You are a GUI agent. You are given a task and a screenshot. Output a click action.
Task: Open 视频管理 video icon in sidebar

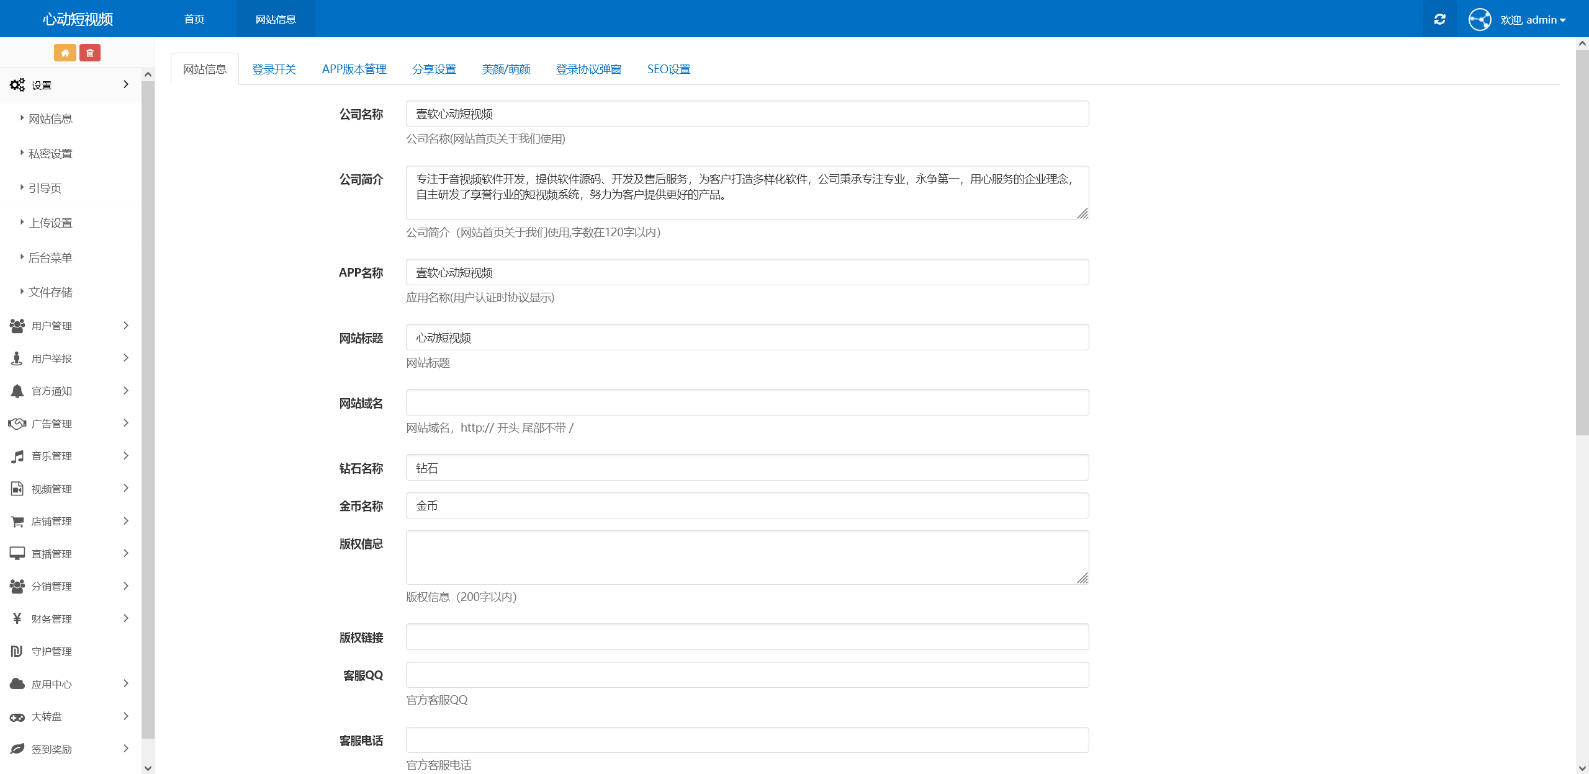coord(17,488)
